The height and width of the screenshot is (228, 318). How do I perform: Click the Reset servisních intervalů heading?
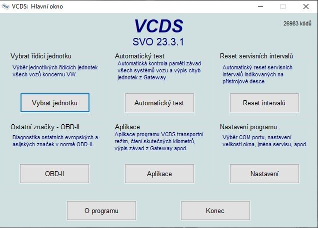pos(256,56)
